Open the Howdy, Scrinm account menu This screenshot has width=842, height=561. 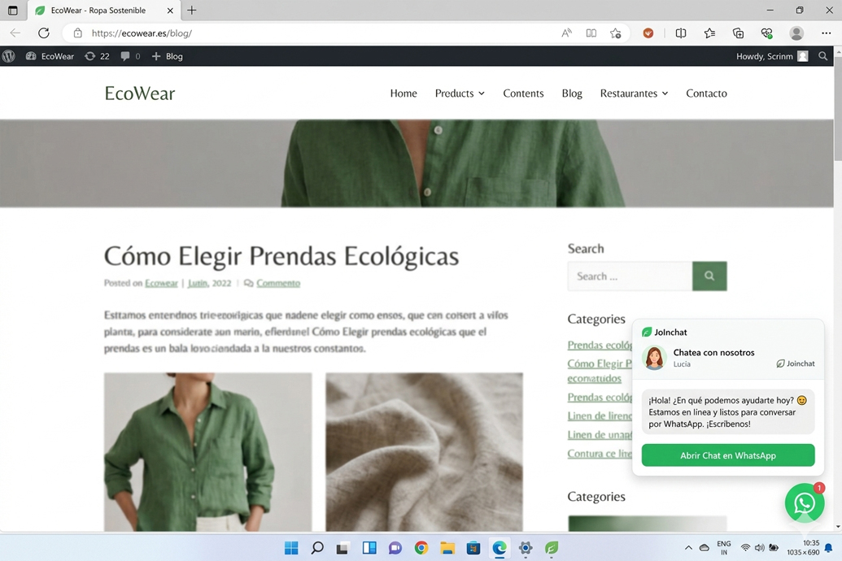point(772,56)
